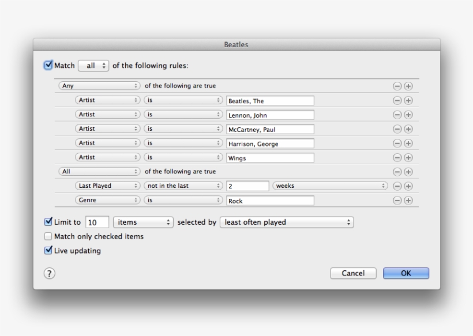Viewport: 473px width, 336px height.
Task: Click the Rock genre text field
Action: [x=271, y=201]
